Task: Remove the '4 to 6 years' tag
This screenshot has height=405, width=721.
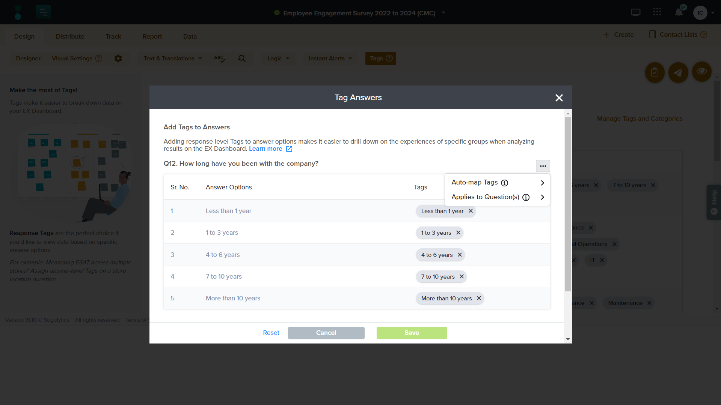Action: (460, 255)
